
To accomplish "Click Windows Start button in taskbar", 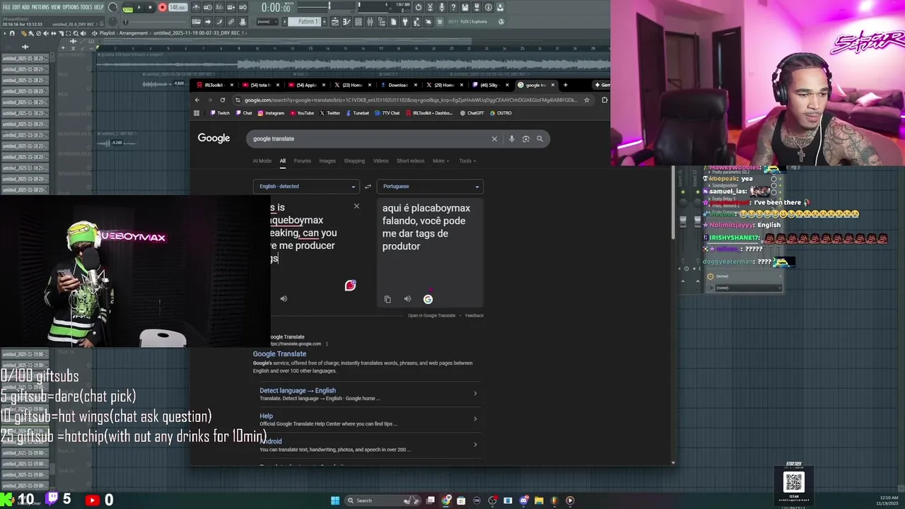I will point(335,501).
